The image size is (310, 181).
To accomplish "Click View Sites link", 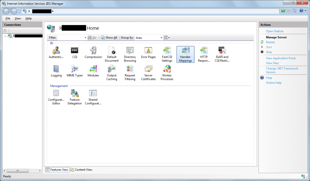I will point(272,63).
